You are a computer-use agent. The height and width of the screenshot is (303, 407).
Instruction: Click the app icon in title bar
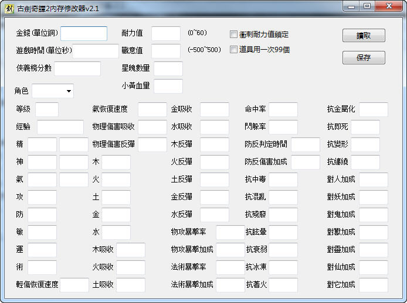[8, 7]
